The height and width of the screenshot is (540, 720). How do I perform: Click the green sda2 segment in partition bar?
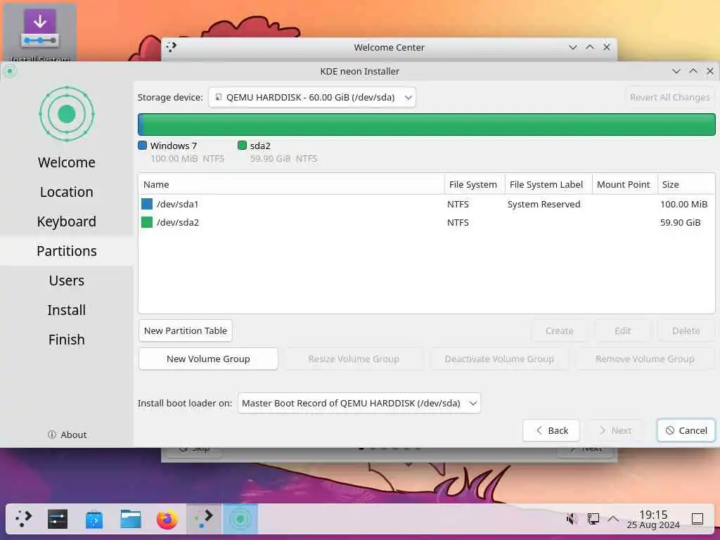tap(430, 124)
